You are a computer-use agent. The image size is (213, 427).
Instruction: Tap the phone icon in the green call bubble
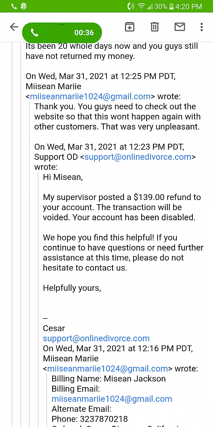tap(35, 33)
